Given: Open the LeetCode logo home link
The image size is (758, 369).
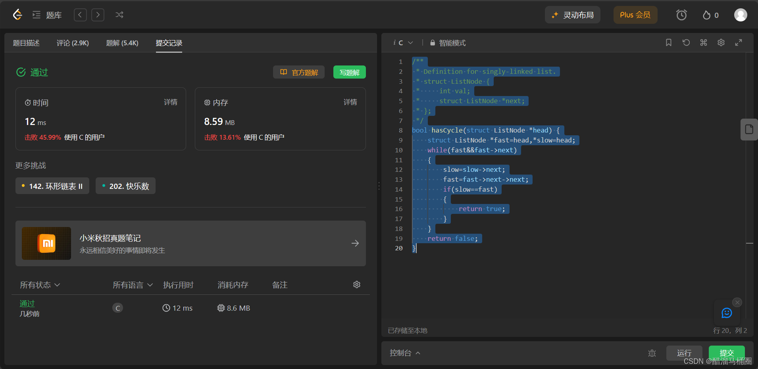Looking at the screenshot, I should coord(17,15).
